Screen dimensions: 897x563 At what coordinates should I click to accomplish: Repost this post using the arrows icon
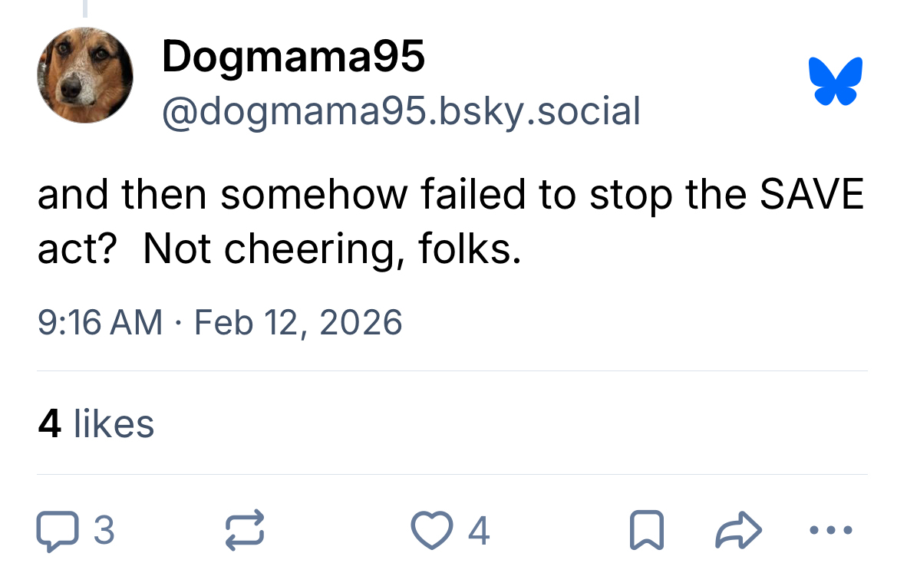(x=245, y=530)
